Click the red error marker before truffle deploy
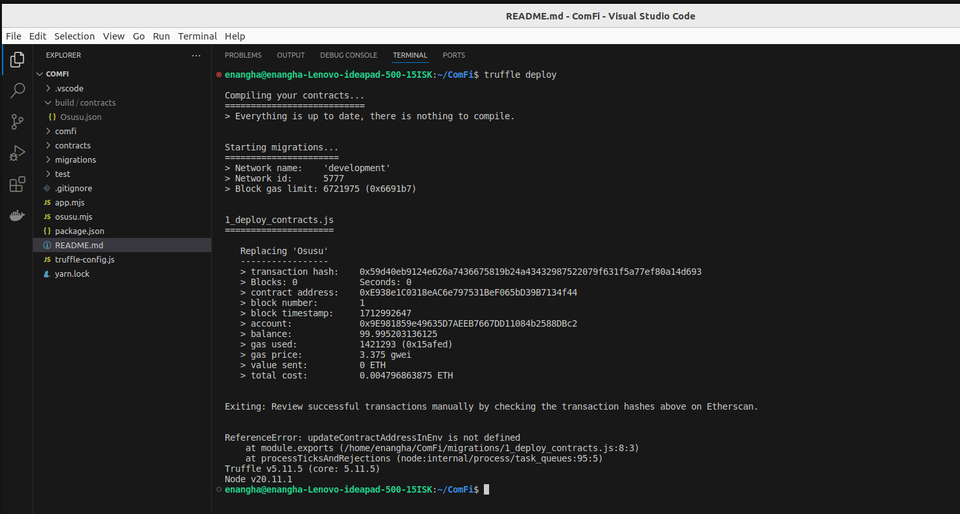 pyautogui.click(x=219, y=75)
